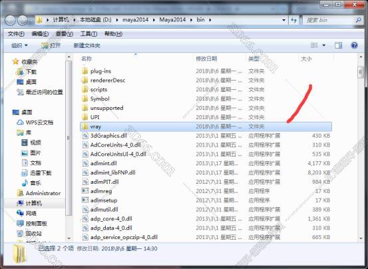Click the adlmint.dll file icon

click(x=85, y=163)
